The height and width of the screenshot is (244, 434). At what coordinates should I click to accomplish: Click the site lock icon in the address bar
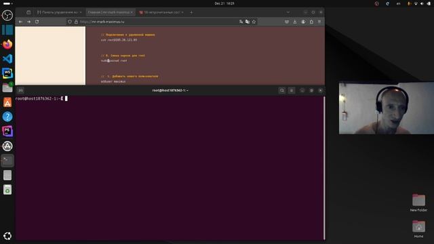(x=76, y=22)
